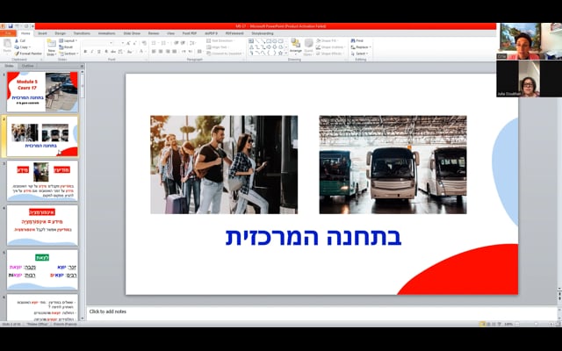Select the Slides pane tab
The width and height of the screenshot is (562, 351).
coord(10,66)
